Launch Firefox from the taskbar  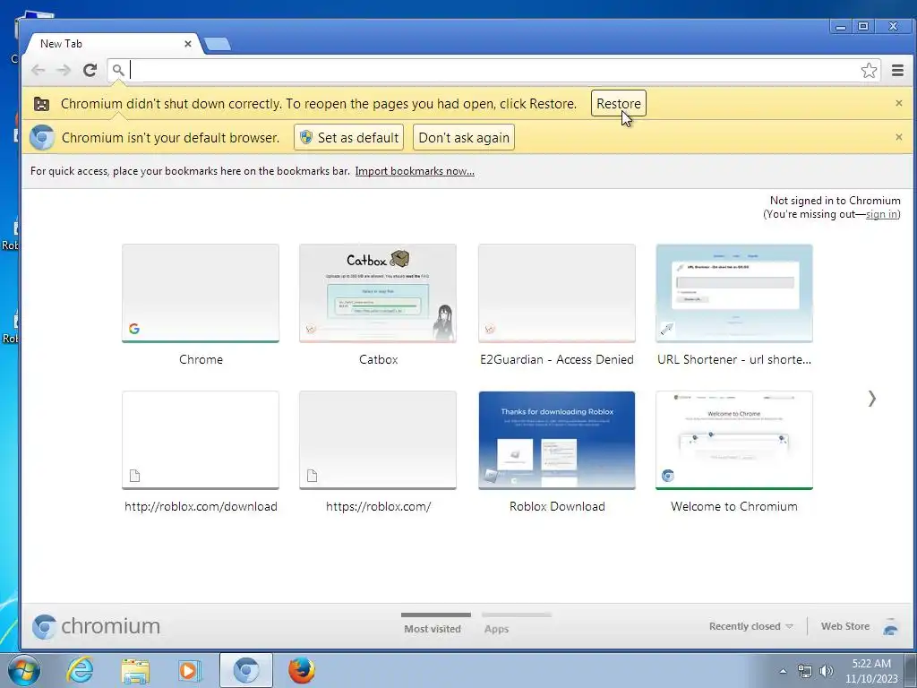click(301, 670)
